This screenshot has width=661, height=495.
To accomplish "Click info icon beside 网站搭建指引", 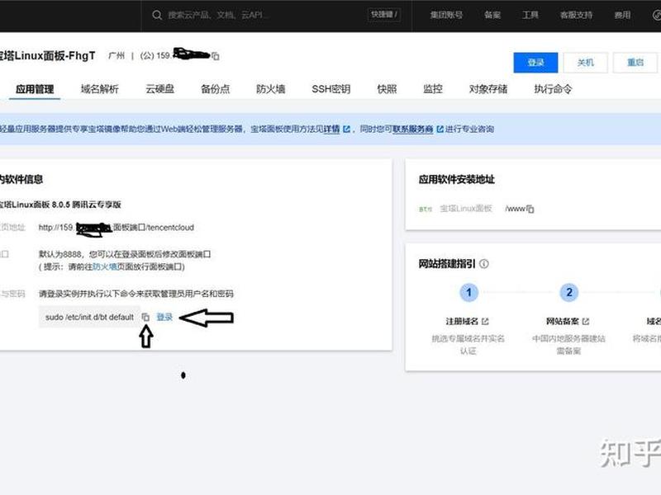I will [484, 264].
